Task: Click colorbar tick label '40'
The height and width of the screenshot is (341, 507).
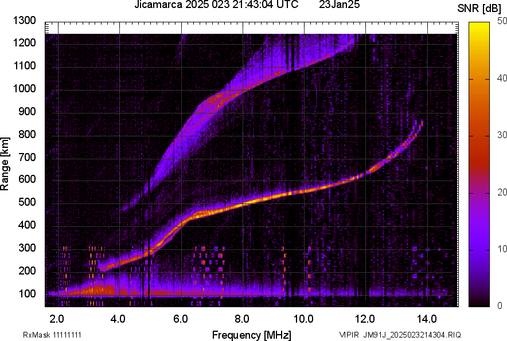Action: [502, 78]
